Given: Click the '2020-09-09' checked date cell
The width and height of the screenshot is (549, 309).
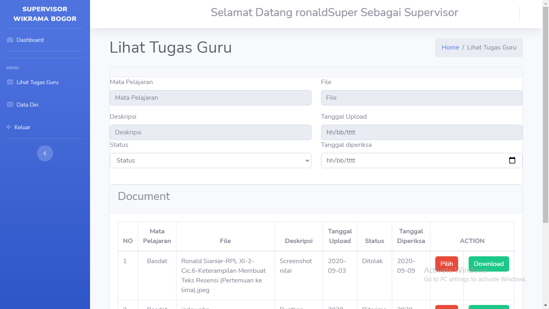Looking at the screenshot, I should pyautogui.click(x=411, y=276).
